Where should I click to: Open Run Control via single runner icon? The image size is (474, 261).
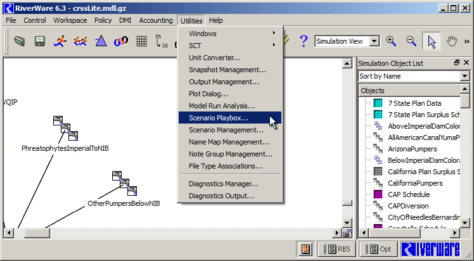[x=60, y=41]
